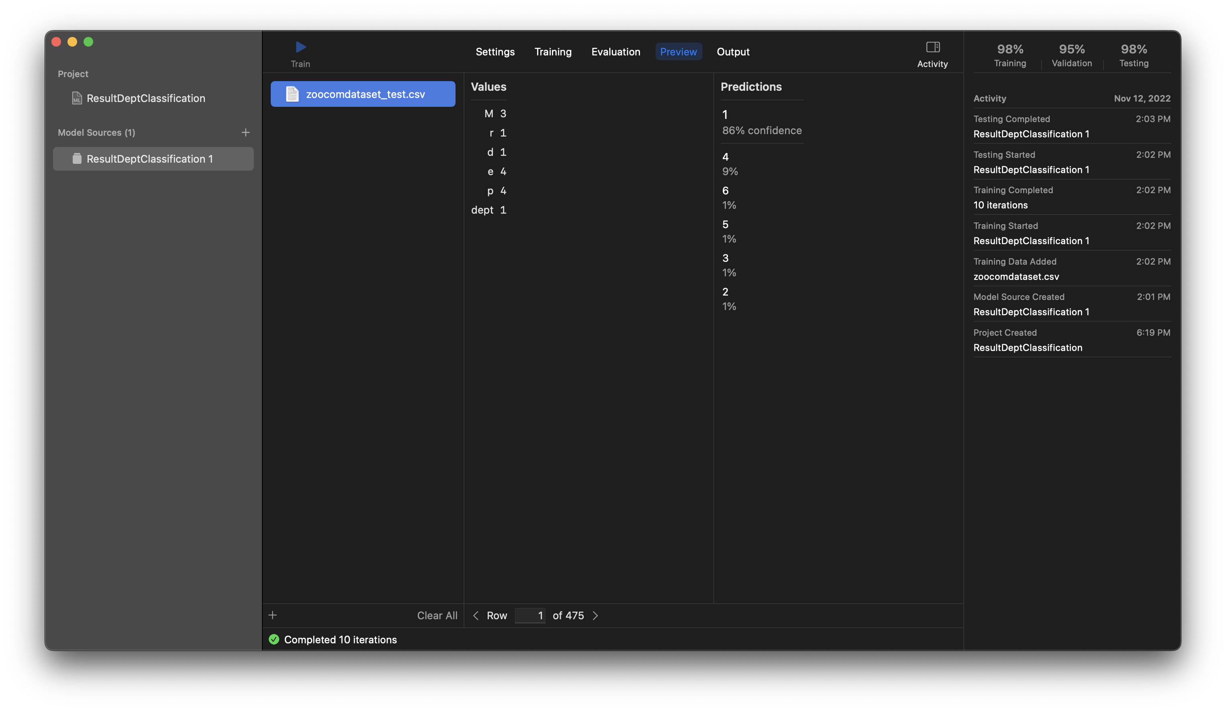Click the Clear All button
Viewport: 1226px width, 710px height.
(x=437, y=616)
